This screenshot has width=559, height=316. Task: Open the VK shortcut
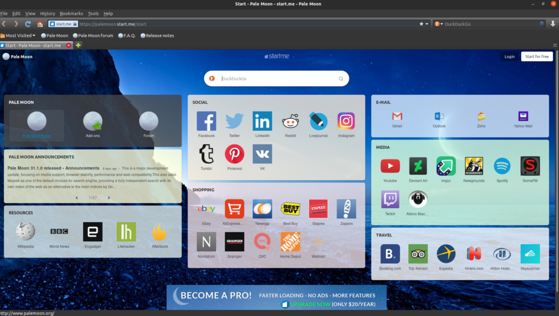[262, 154]
